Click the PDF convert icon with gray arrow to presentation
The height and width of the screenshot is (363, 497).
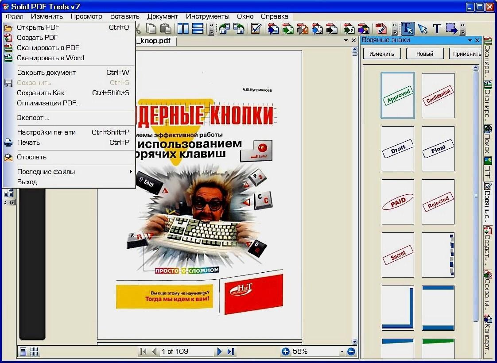pos(303,29)
